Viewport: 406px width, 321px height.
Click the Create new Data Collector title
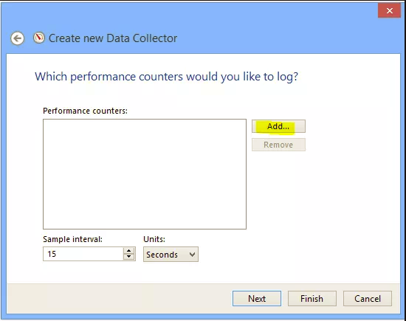click(x=113, y=38)
